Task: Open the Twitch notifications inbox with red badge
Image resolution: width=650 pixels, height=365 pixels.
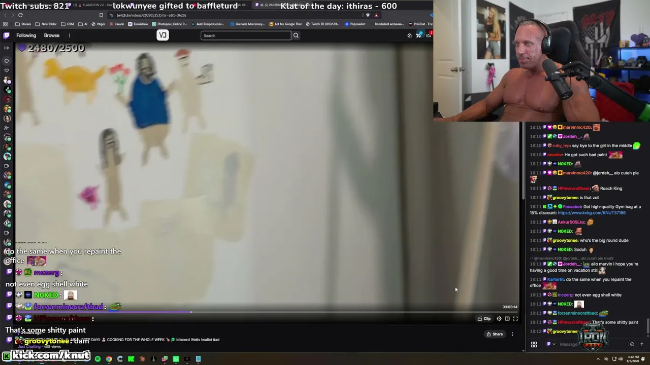Action: pos(429,34)
